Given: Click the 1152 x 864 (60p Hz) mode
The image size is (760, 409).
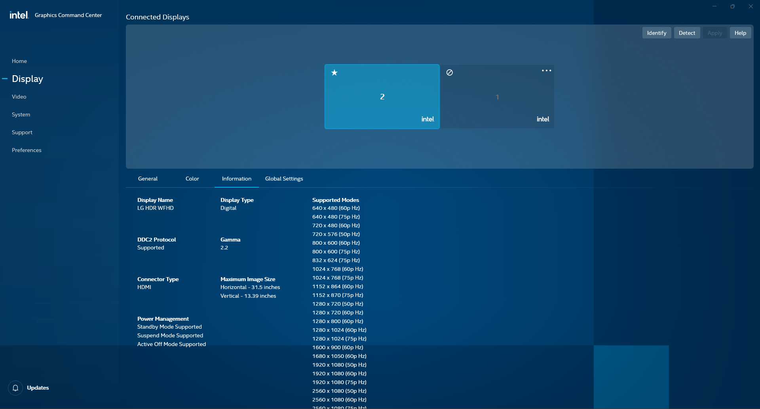Looking at the screenshot, I should click(338, 286).
